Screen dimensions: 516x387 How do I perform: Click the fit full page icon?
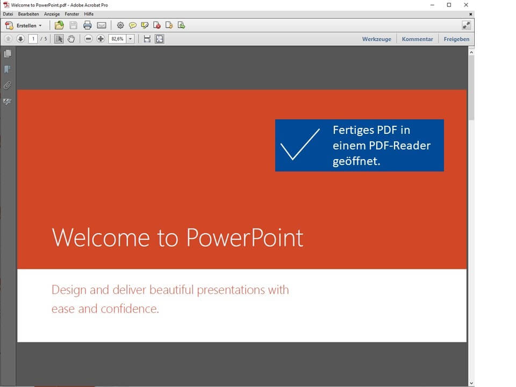point(159,39)
